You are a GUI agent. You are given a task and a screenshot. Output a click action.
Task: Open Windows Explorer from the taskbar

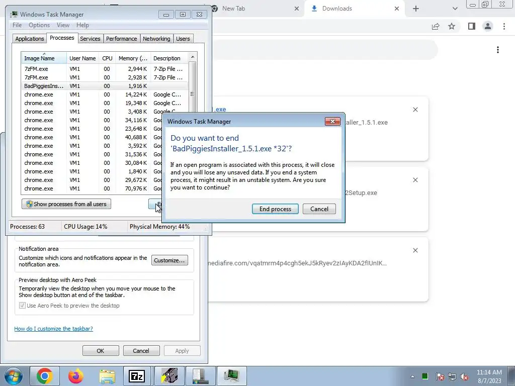[107, 376]
